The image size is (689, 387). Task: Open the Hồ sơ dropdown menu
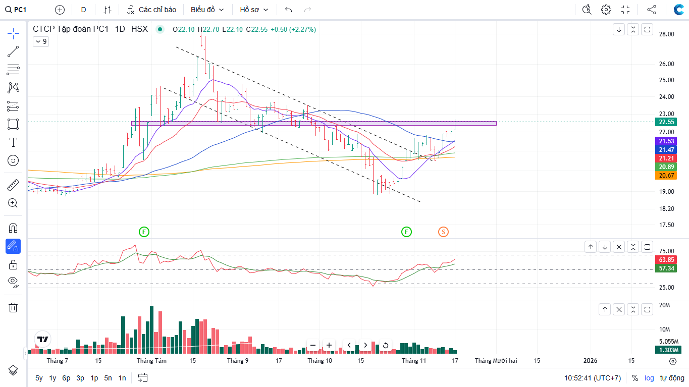(x=254, y=10)
